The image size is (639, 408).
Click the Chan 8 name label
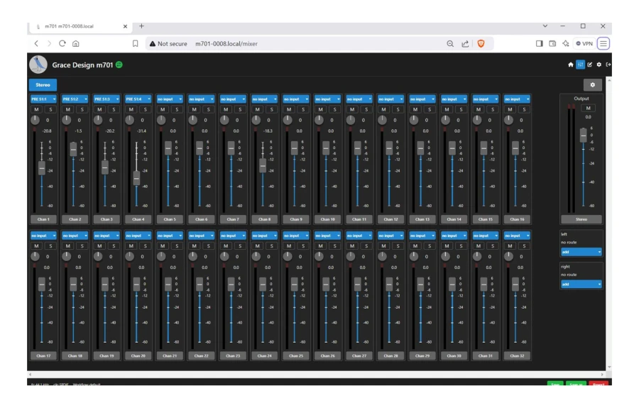pos(265,219)
